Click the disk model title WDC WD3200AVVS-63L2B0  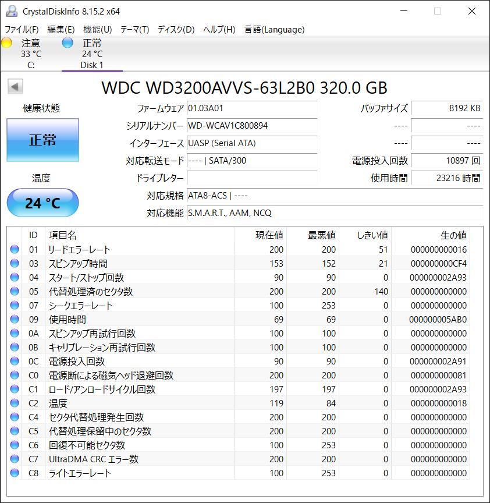point(208,87)
